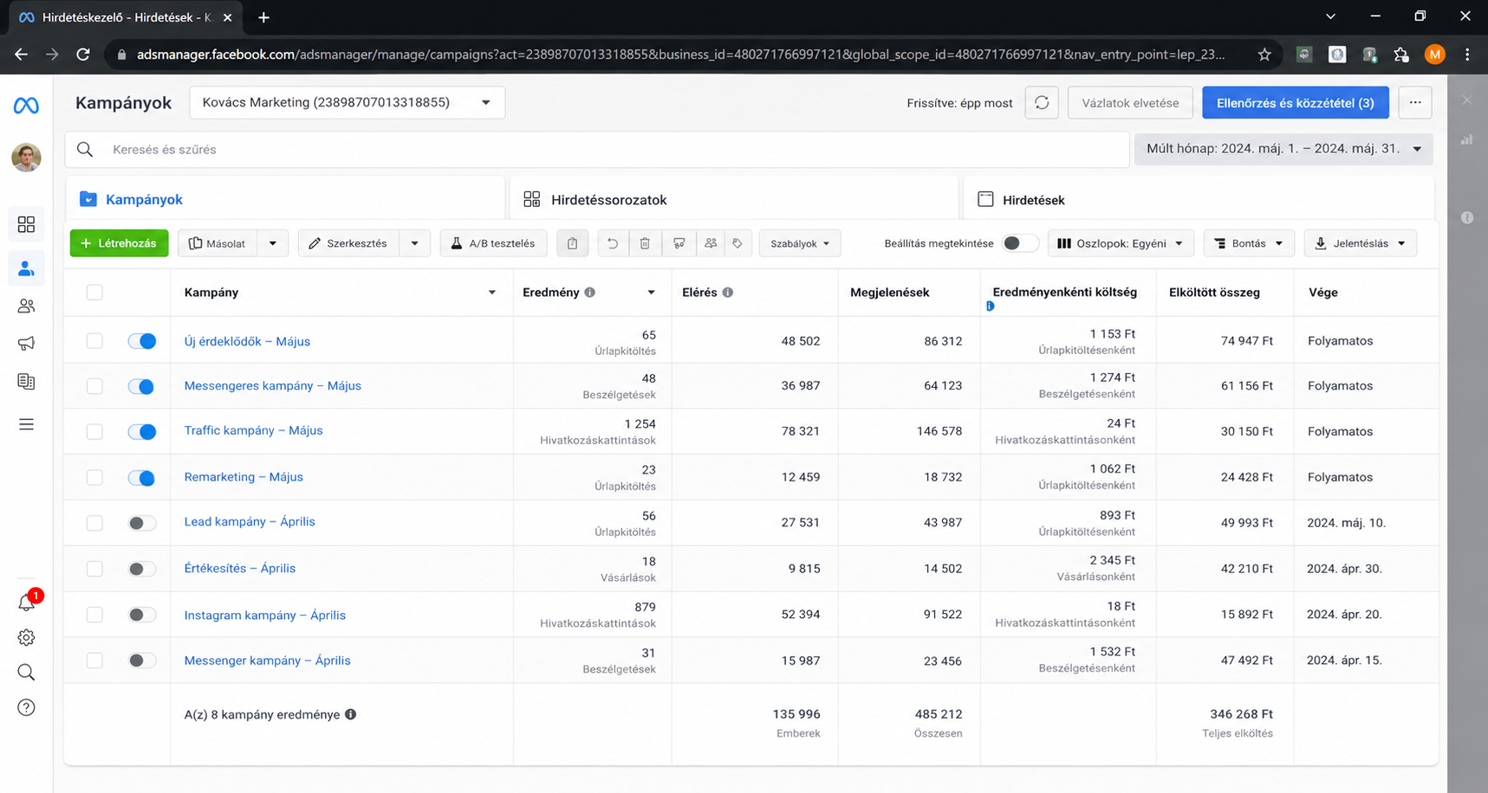Click the Meta logo icon
The image size is (1488, 793).
(27, 106)
